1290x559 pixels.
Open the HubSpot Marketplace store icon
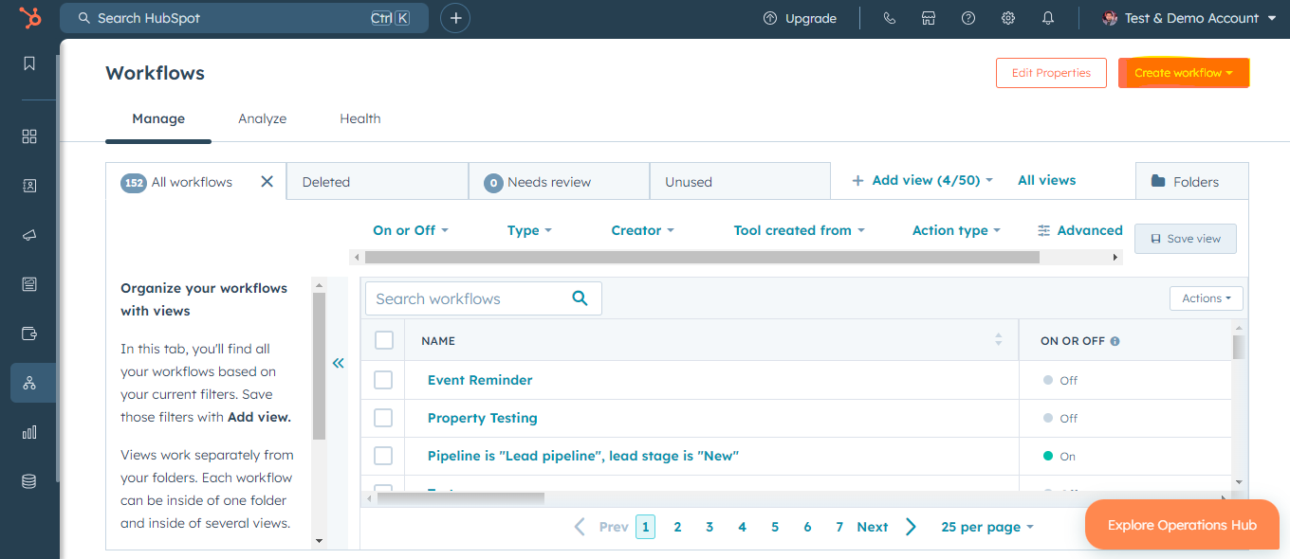click(x=928, y=17)
